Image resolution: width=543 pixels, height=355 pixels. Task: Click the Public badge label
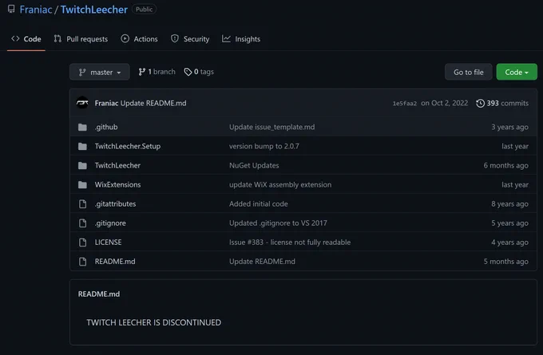pyautogui.click(x=144, y=10)
